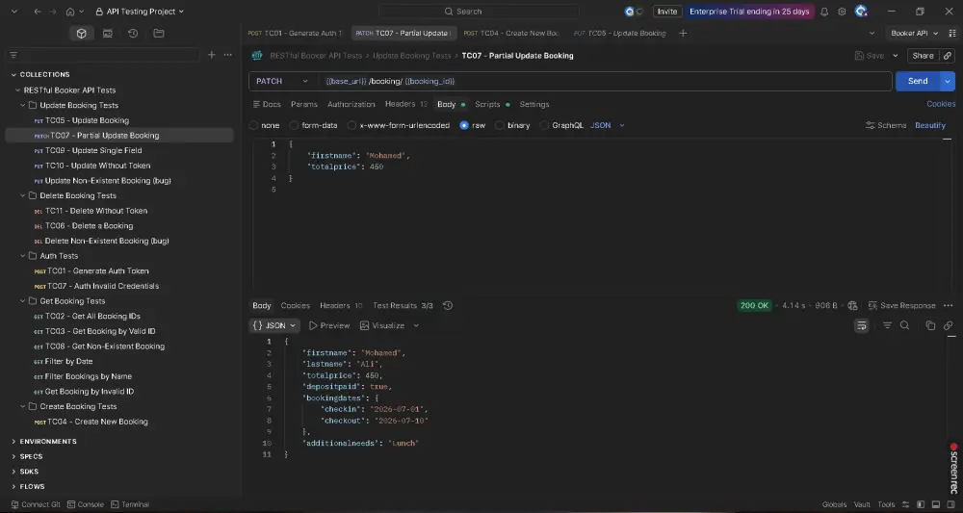Click Beautify to format body

(930, 125)
